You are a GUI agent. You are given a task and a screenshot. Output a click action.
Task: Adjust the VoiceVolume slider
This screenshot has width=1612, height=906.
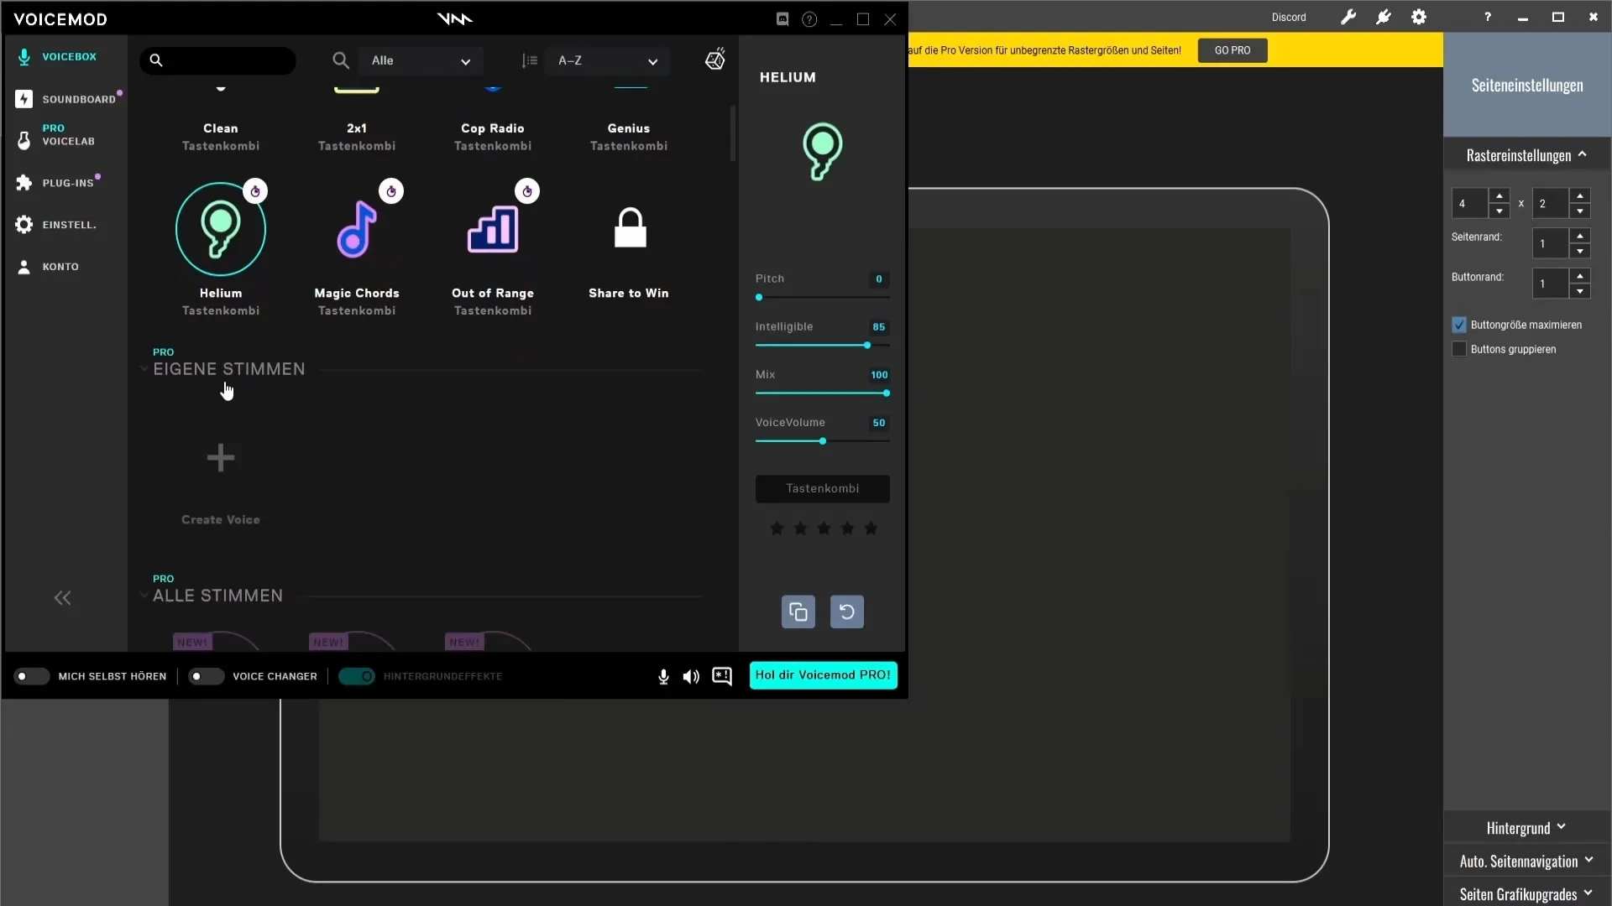coord(823,440)
